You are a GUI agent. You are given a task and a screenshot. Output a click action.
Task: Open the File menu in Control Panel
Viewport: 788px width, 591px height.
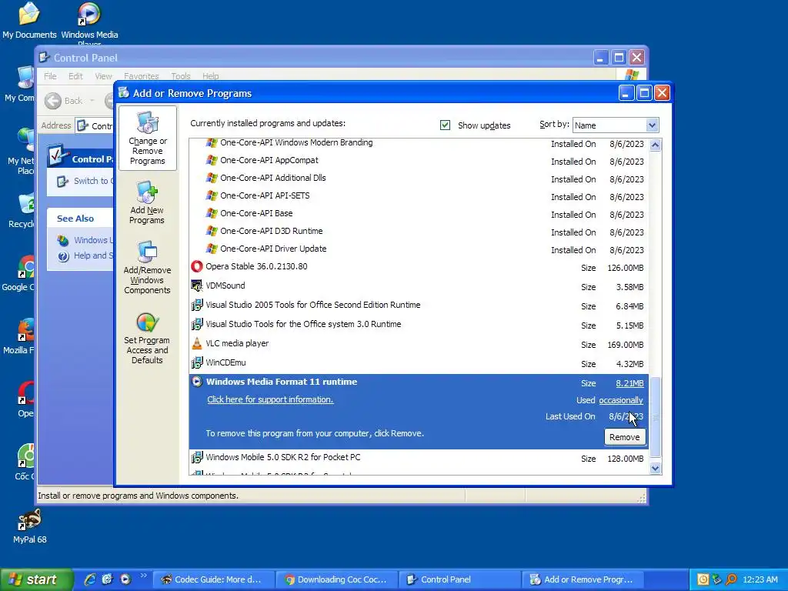pyautogui.click(x=50, y=76)
